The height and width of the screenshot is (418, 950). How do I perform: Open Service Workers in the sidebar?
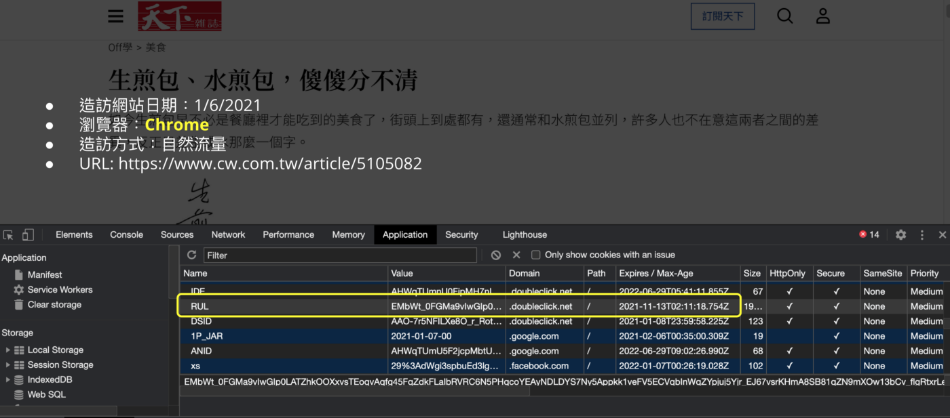click(x=60, y=290)
